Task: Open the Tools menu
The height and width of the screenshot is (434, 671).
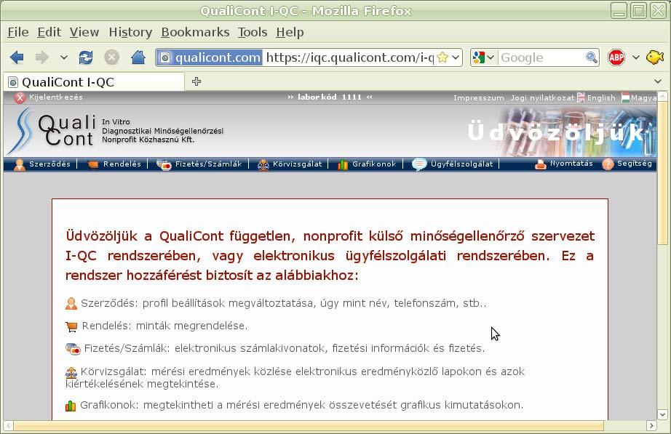Action: pyautogui.click(x=253, y=32)
